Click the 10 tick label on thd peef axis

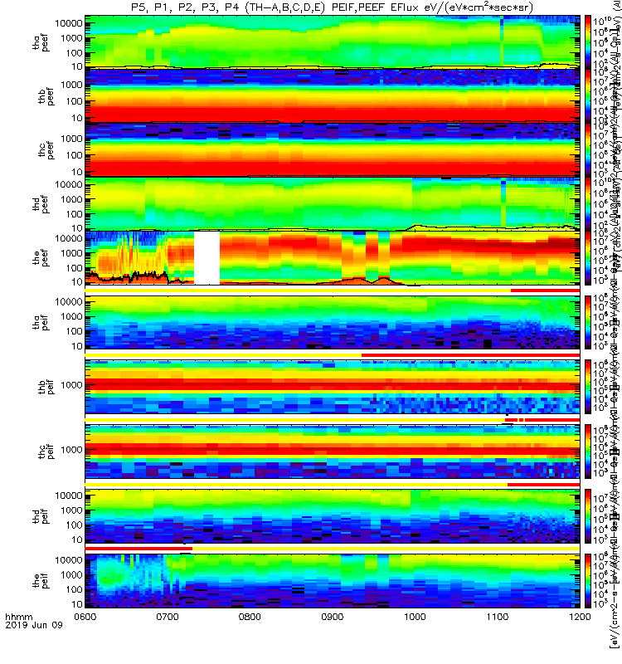click(76, 227)
